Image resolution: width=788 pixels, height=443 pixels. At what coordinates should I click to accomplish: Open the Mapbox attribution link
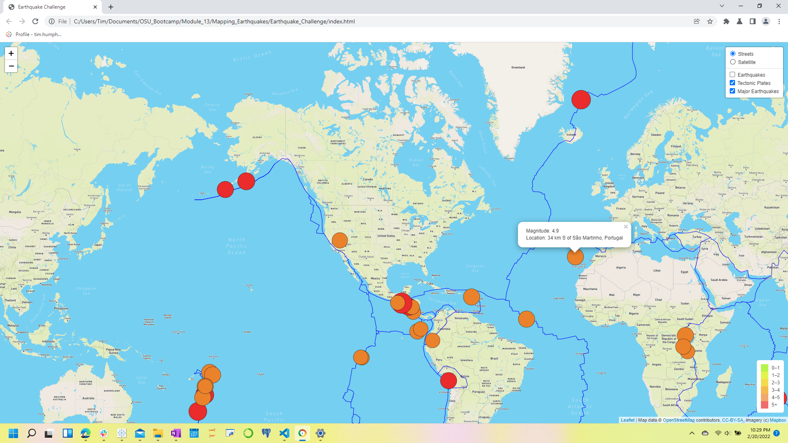(778, 420)
